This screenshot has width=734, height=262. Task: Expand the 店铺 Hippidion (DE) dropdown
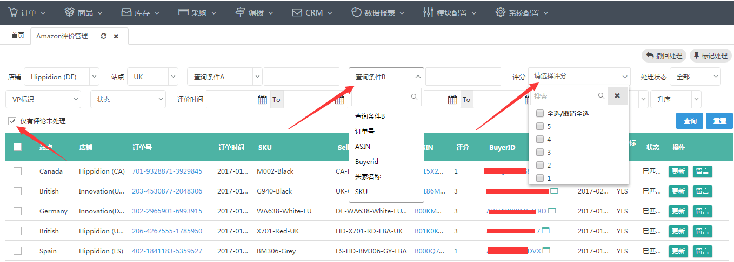point(94,77)
